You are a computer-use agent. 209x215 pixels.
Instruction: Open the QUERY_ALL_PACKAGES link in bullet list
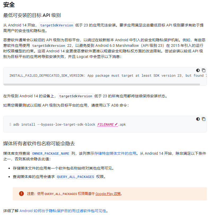point(75,177)
